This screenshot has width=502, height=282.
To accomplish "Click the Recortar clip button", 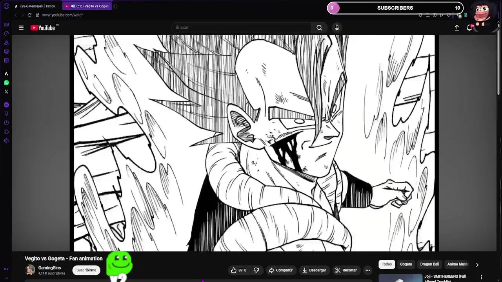I will tap(346, 270).
